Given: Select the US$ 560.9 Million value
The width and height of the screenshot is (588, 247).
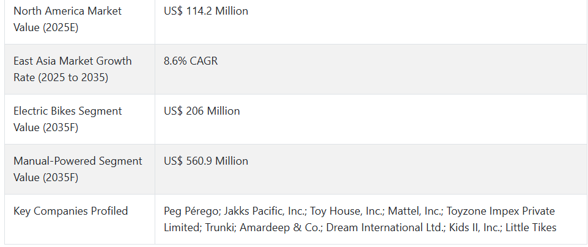Looking at the screenshot, I should pyautogui.click(x=206, y=161).
